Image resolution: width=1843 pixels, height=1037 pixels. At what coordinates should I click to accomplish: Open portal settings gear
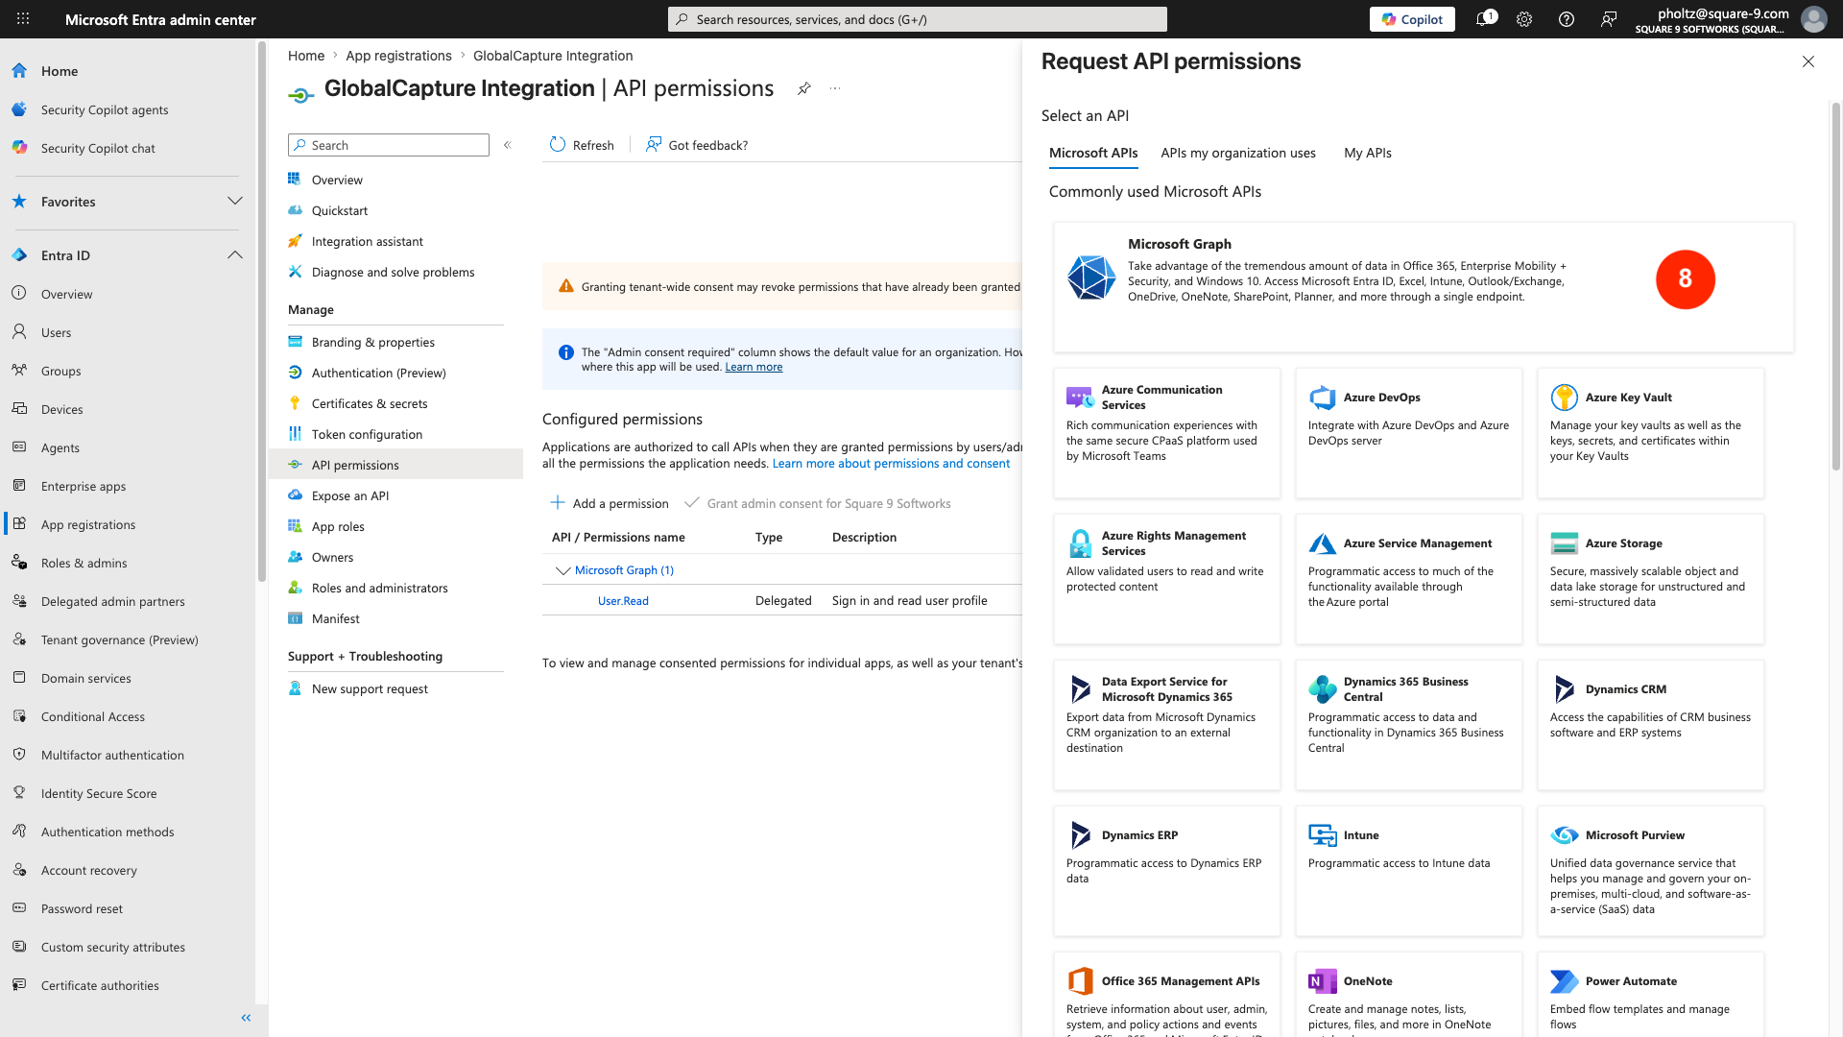click(1524, 19)
